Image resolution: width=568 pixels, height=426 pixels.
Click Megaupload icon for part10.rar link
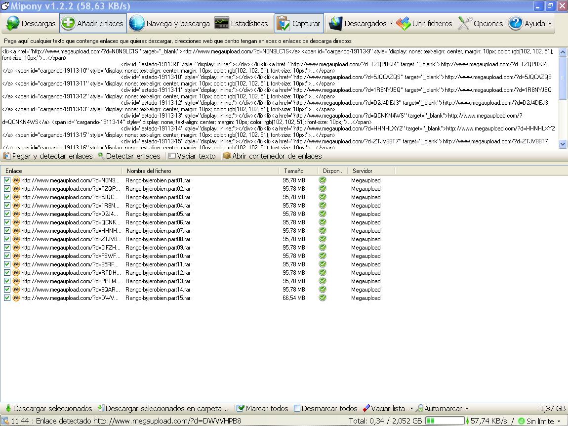pos(16,256)
